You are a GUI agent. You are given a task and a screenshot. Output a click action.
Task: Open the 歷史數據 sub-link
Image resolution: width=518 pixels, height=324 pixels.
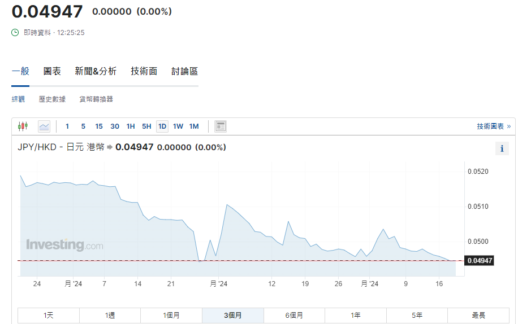click(52, 99)
